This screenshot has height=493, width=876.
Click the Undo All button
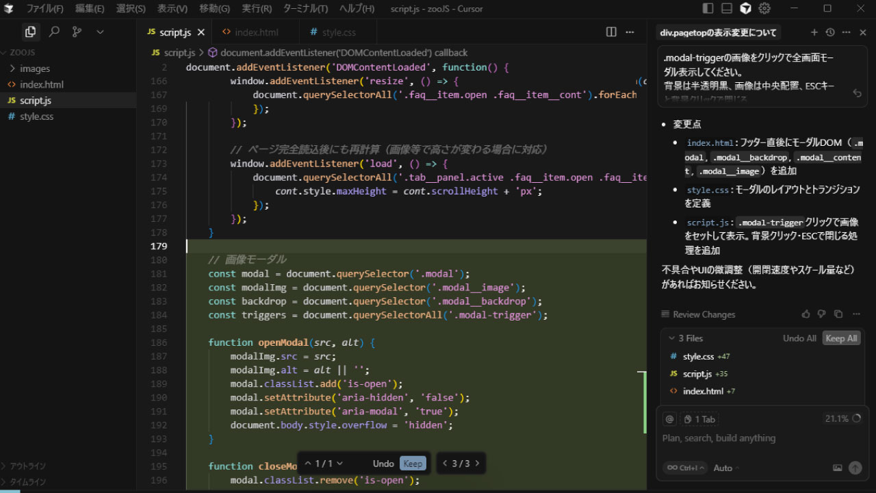[x=799, y=338]
